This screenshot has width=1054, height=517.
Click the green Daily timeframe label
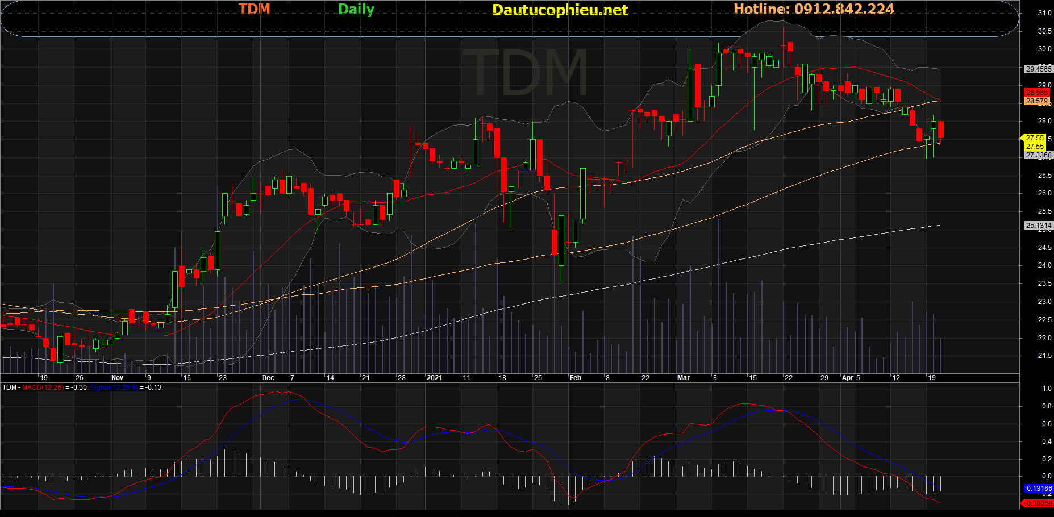[356, 9]
